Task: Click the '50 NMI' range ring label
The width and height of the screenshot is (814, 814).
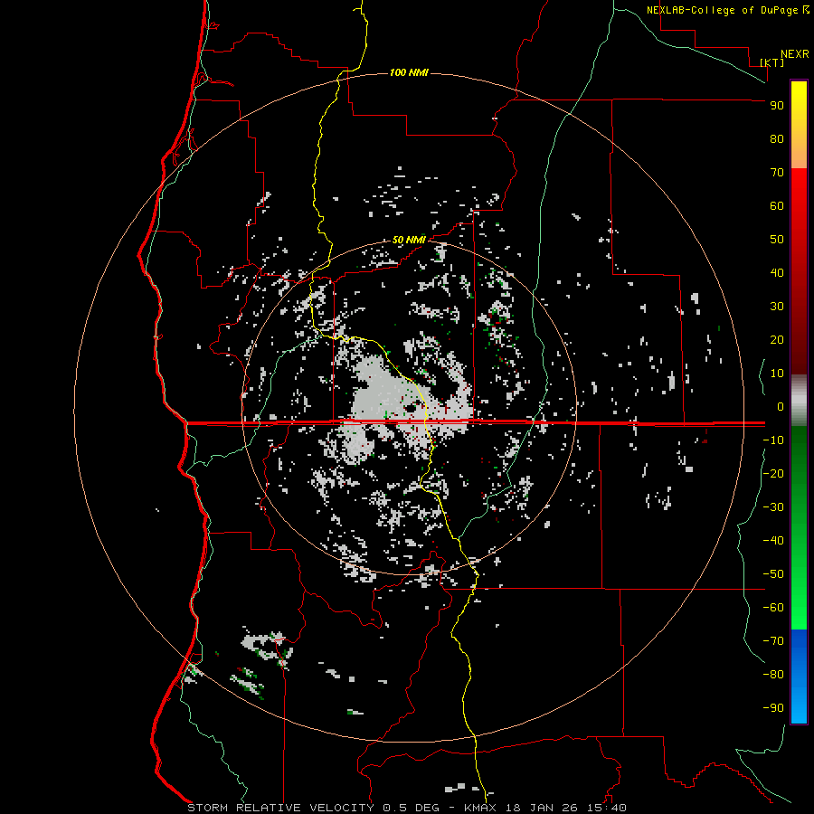Action: click(x=409, y=240)
